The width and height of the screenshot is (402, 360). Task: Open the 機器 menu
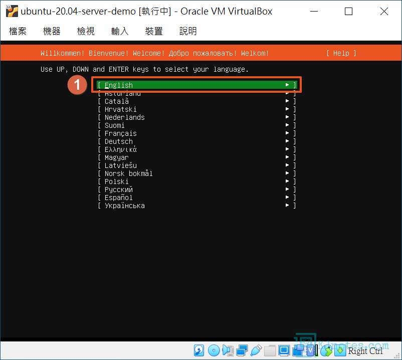point(52,31)
